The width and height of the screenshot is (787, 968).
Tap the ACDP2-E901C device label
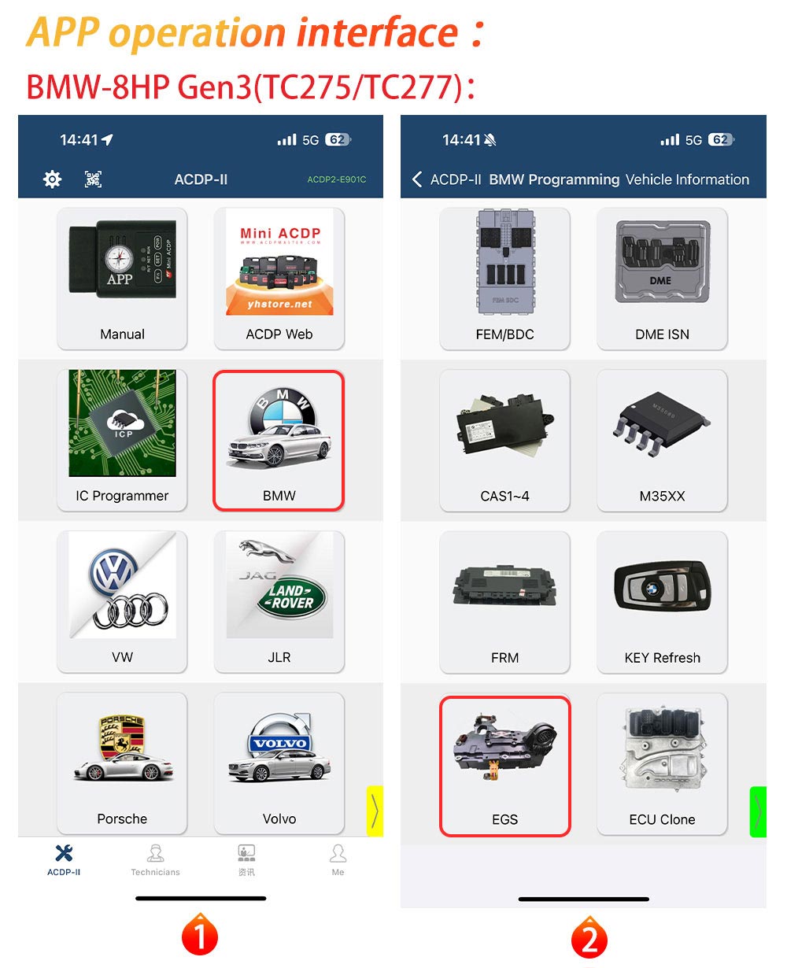click(x=337, y=179)
